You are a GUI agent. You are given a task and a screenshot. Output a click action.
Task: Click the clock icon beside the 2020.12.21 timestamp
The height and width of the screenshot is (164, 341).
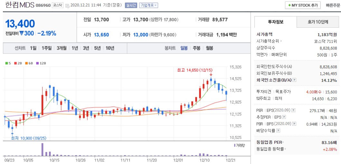67,5
